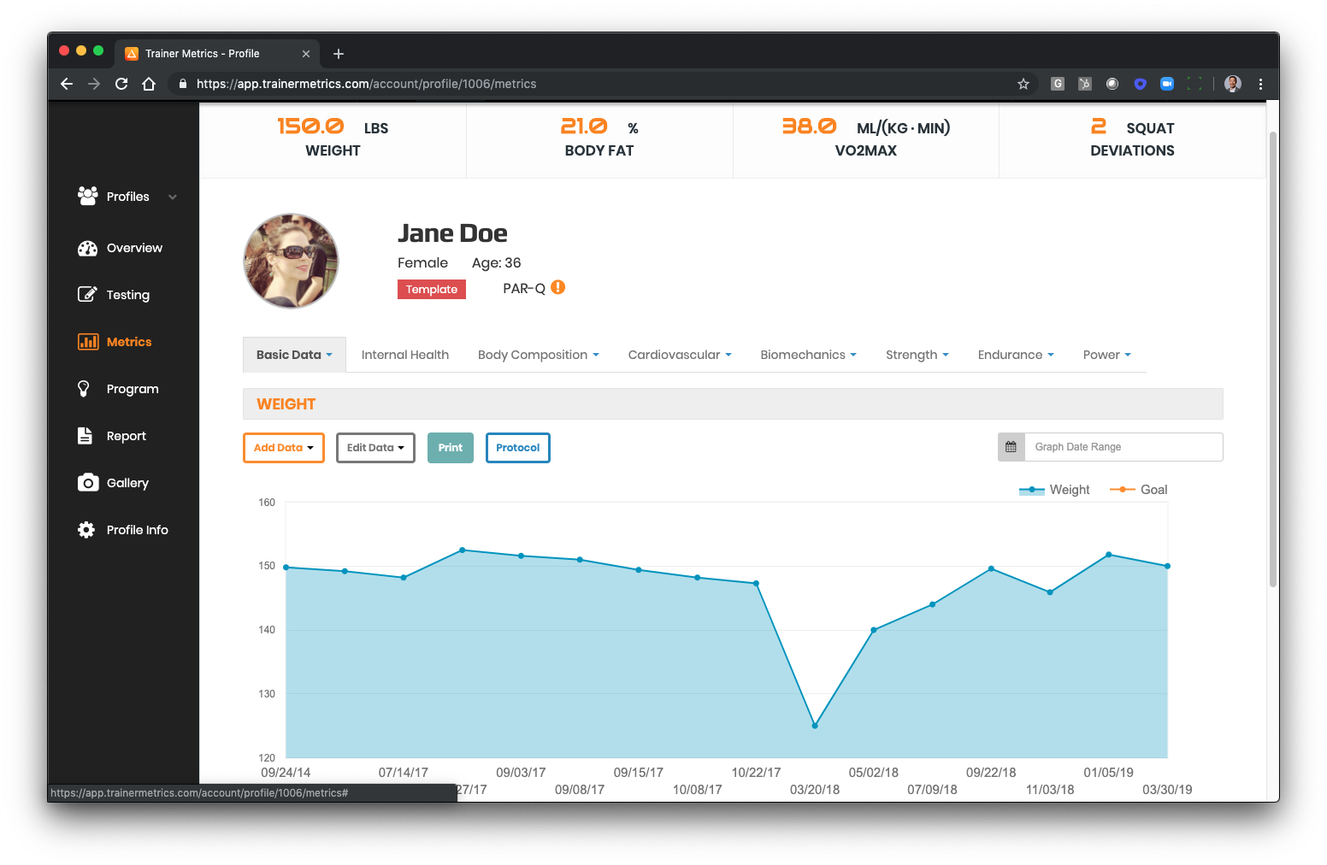Click the 09/24/14 first weight data point

click(286, 568)
